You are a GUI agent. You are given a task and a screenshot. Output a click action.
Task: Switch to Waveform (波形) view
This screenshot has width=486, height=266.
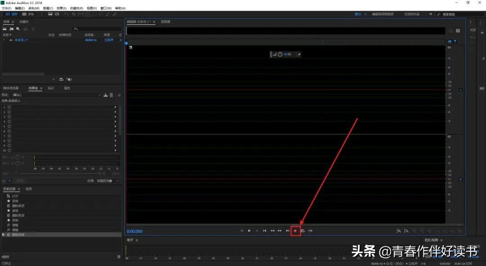point(13,14)
